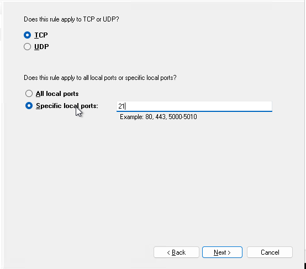This screenshot has width=306, height=269.
Task: Click the 'Specific local ports:' label text
Action: point(67,106)
